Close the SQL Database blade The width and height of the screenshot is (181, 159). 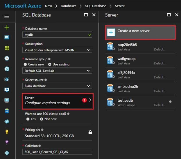pyautogui.click(x=94, y=15)
